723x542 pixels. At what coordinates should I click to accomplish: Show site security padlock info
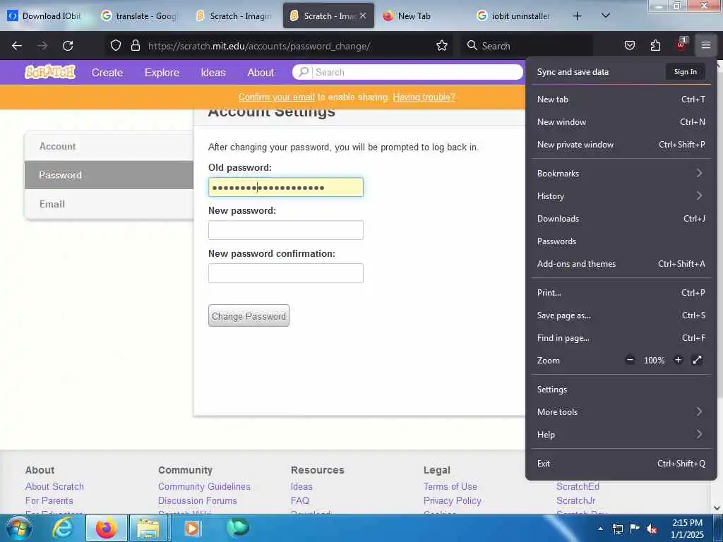pyautogui.click(x=135, y=45)
